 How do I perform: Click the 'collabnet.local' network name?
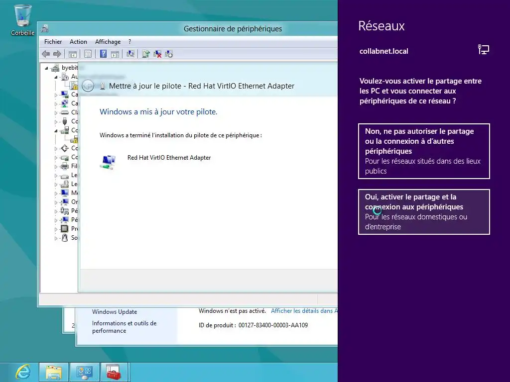384,51
